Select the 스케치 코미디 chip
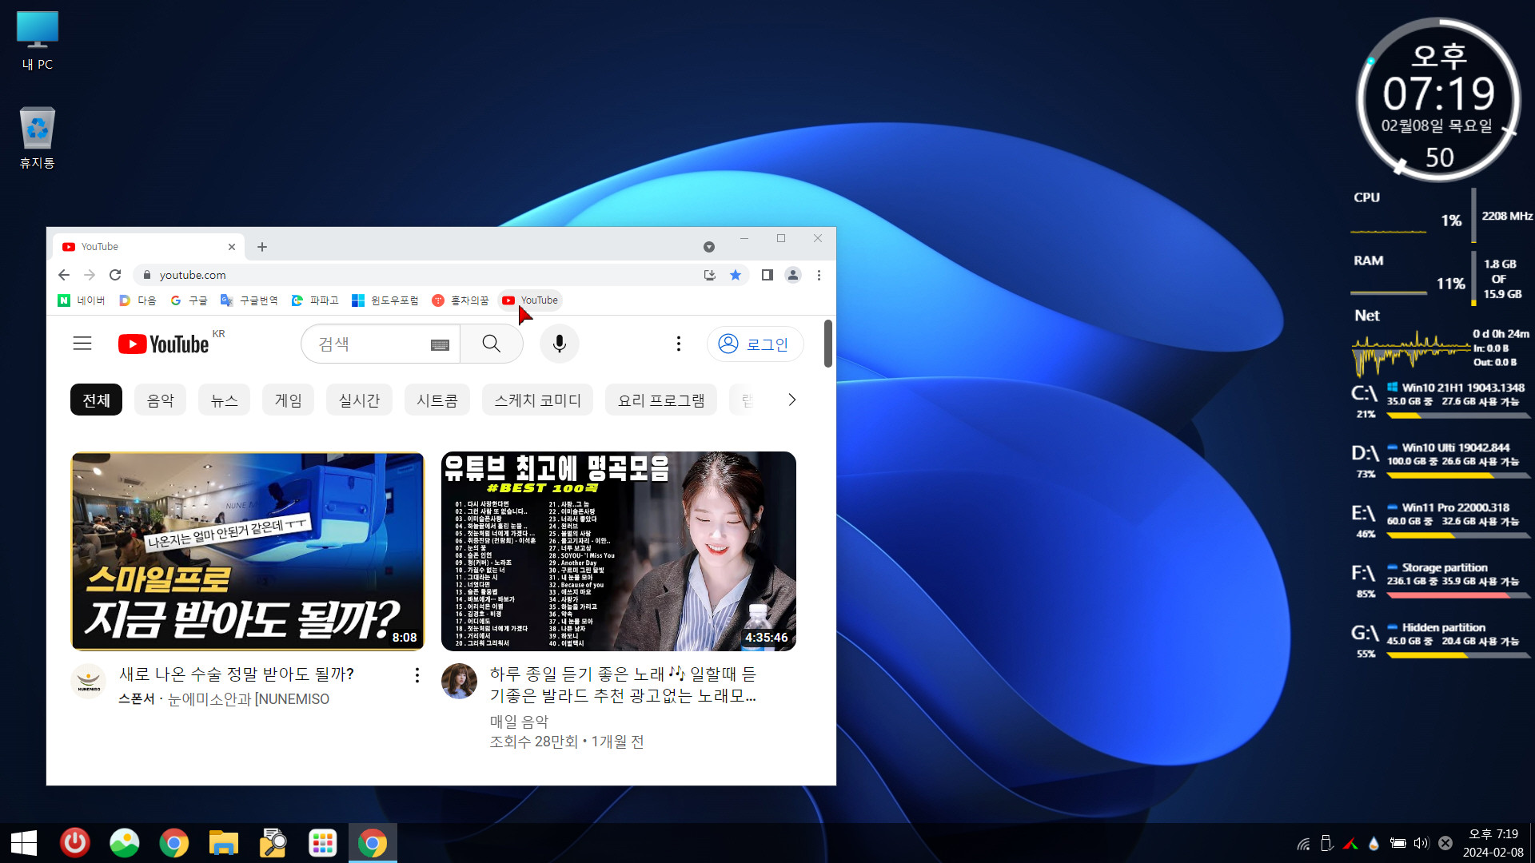Screen dimensions: 1535x863 tap(537, 400)
